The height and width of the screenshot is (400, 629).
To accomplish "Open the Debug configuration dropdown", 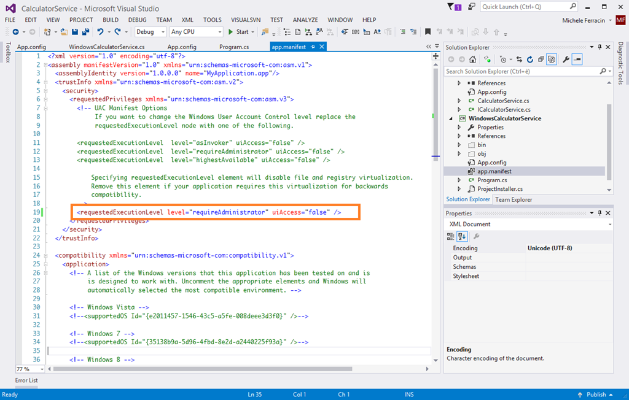I will point(150,32).
